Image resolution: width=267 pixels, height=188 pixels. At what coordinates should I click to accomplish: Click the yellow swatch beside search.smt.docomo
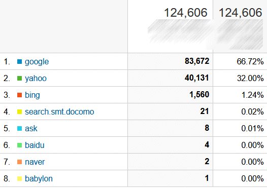tap(20, 111)
